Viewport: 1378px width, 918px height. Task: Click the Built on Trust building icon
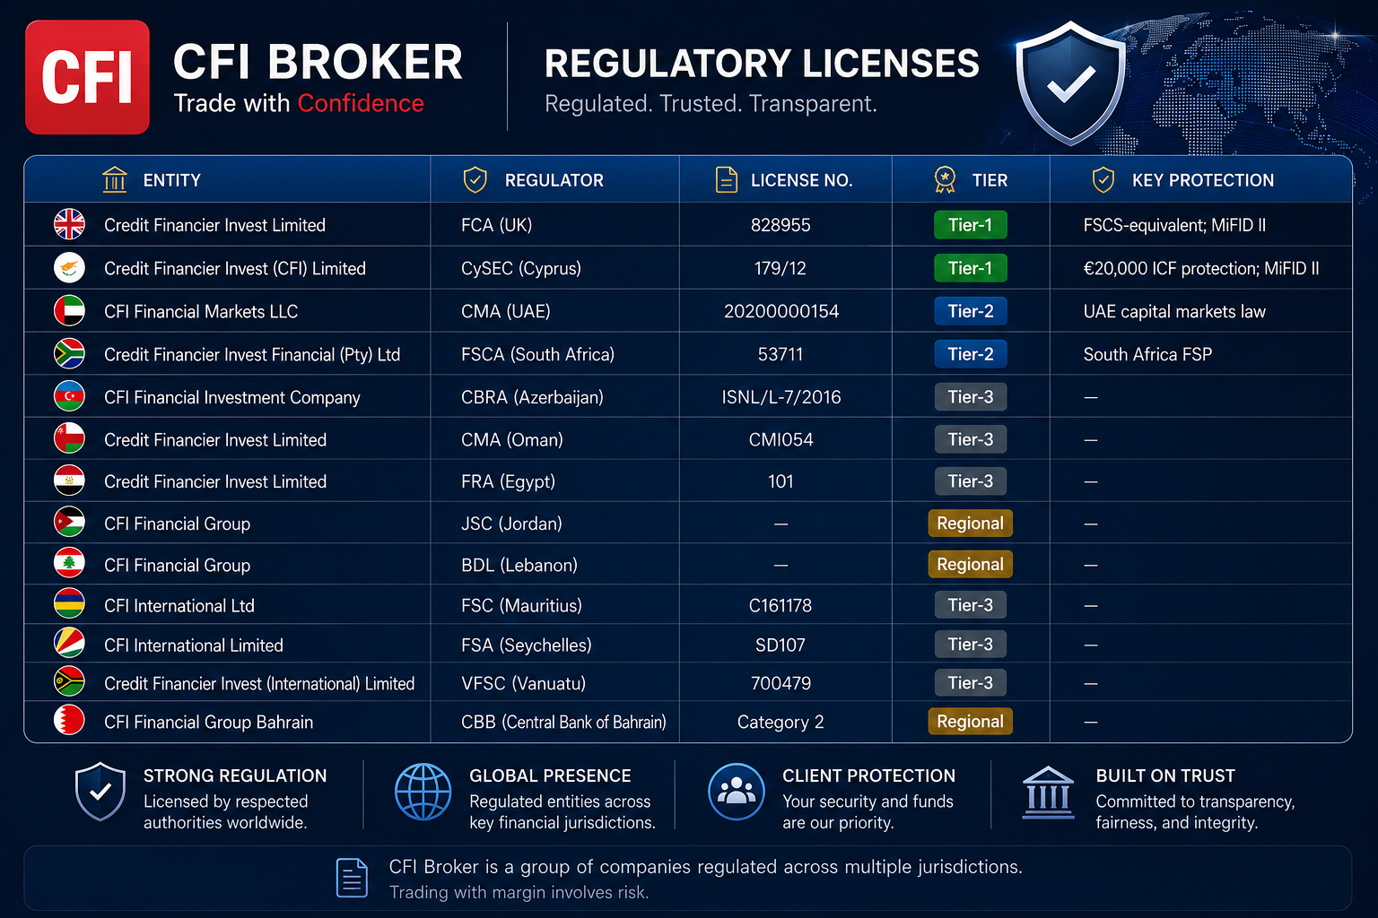(x=1048, y=792)
